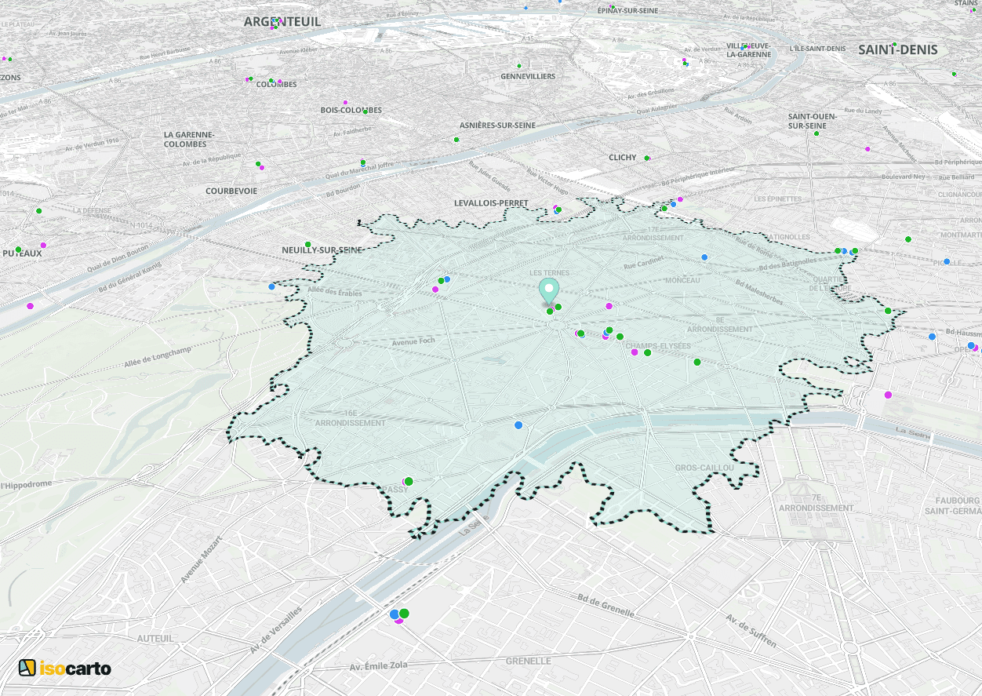Select the magenta marker below the location pin
The width and height of the screenshot is (982, 696).
point(551,309)
